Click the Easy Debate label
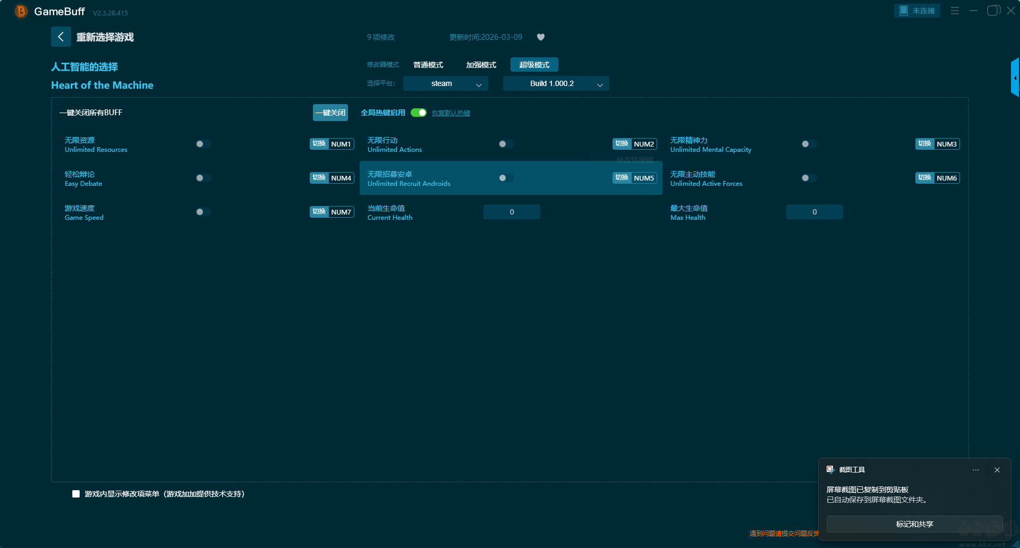 83,184
